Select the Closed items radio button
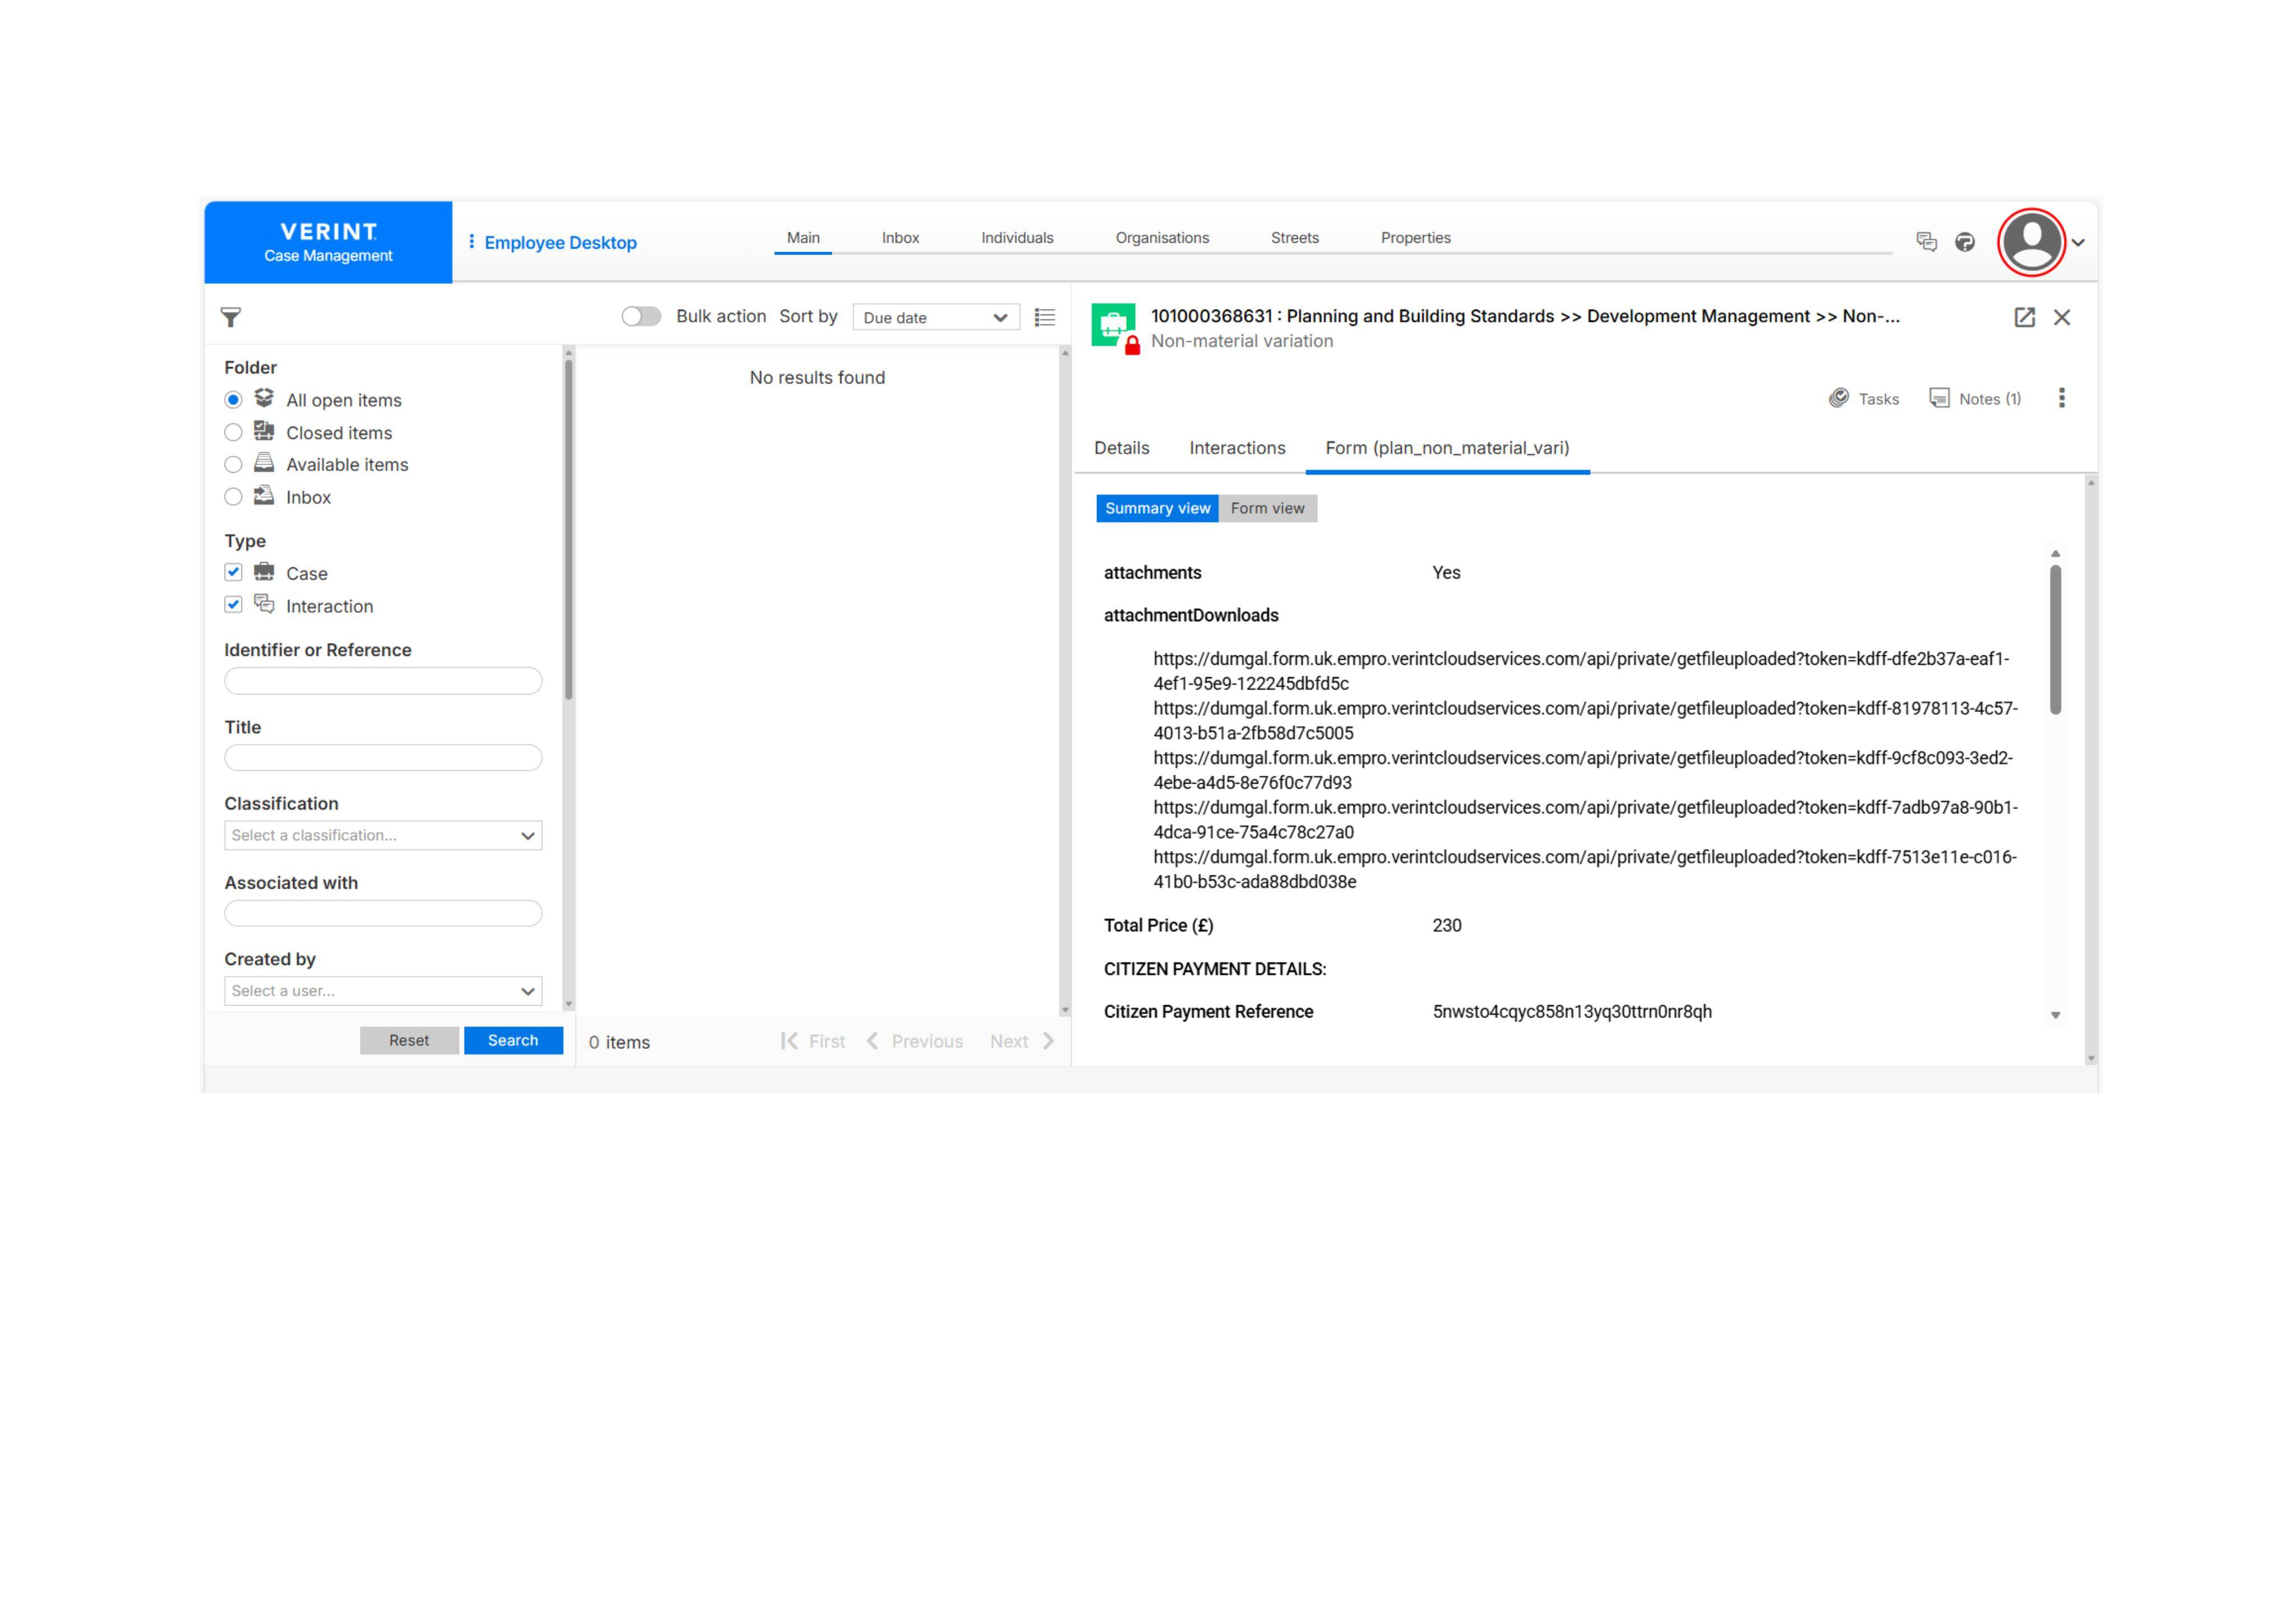This screenshot has height=1624, width=2296. pyautogui.click(x=233, y=432)
